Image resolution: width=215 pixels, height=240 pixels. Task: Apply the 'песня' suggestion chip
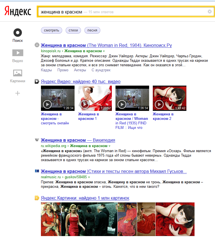(x=92, y=30)
